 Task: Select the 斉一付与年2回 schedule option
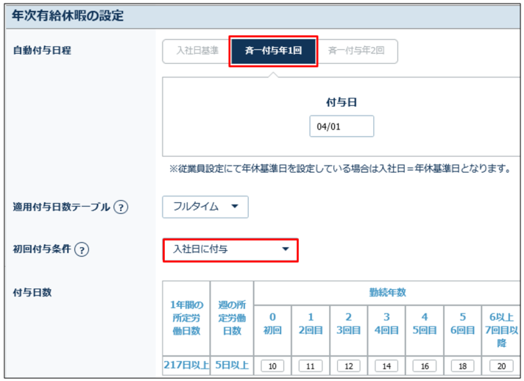(356, 51)
